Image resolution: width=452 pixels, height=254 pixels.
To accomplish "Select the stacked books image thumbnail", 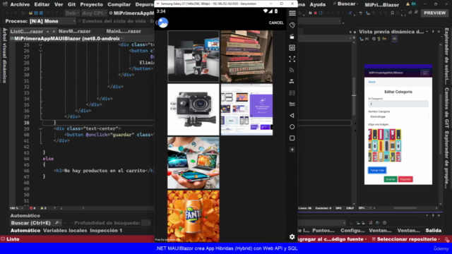I will click(246, 56).
